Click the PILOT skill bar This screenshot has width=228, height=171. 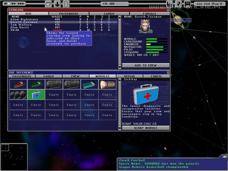(x=157, y=50)
